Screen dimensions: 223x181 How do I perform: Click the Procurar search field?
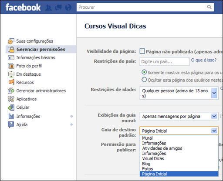pyautogui.click(x=141, y=7)
